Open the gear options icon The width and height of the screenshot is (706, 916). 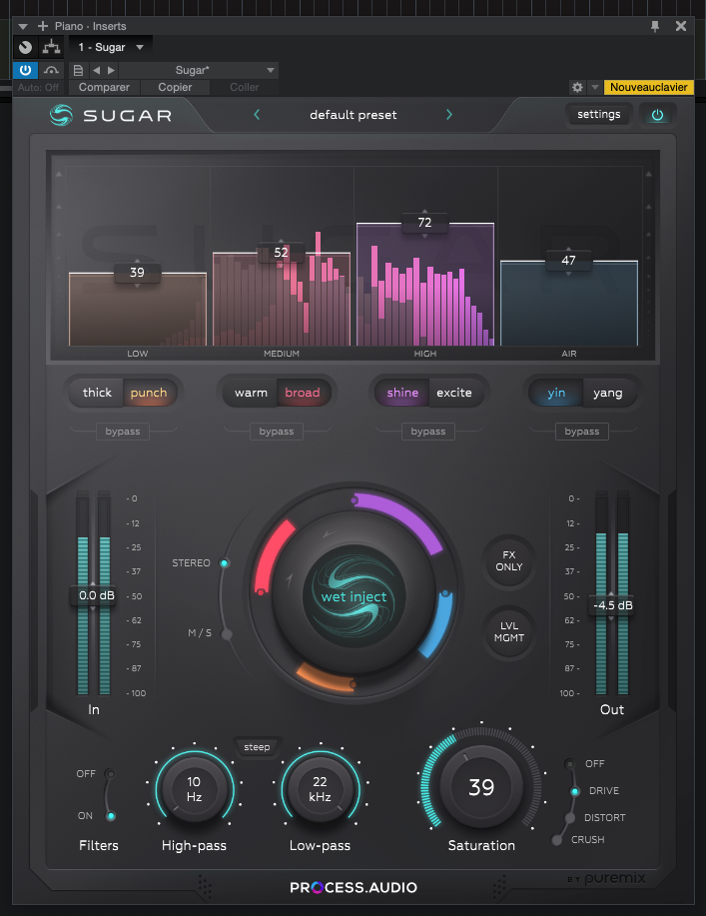click(x=577, y=87)
